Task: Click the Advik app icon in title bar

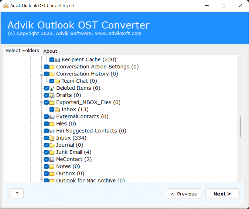Action: coord(6,6)
